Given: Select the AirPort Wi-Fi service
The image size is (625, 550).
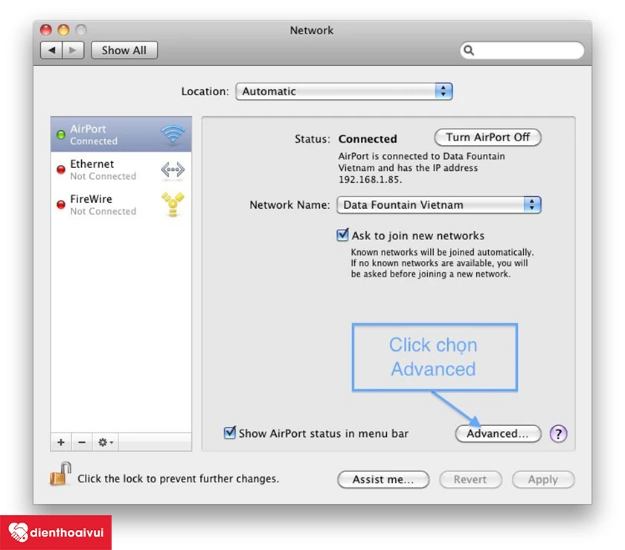Looking at the screenshot, I should tap(121, 135).
